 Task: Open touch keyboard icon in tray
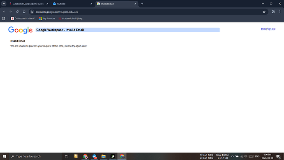(251, 156)
